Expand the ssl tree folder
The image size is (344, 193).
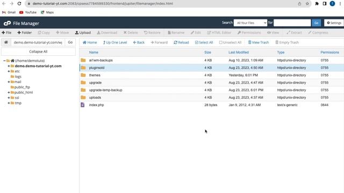click(9, 98)
